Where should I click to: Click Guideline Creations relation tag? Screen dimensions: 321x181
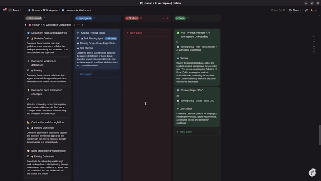(42, 38)
